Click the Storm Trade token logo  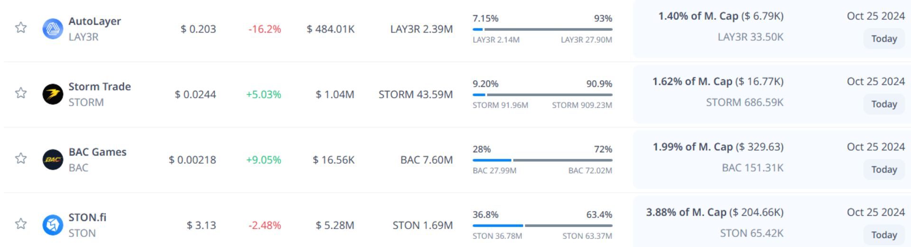(x=53, y=94)
